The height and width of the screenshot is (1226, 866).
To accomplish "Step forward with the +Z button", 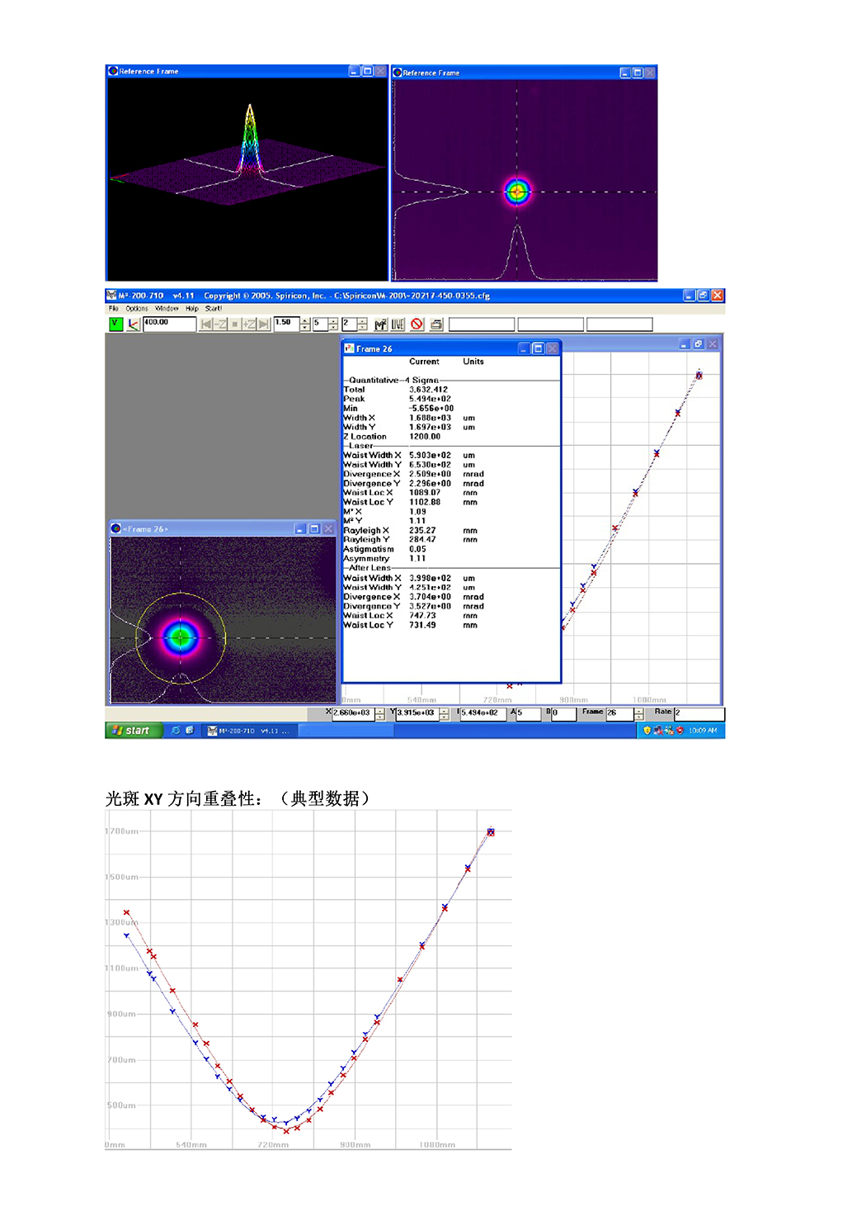I will tap(248, 324).
